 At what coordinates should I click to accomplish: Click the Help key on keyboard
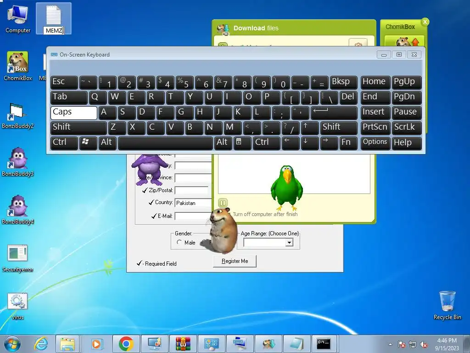[x=407, y=143]
